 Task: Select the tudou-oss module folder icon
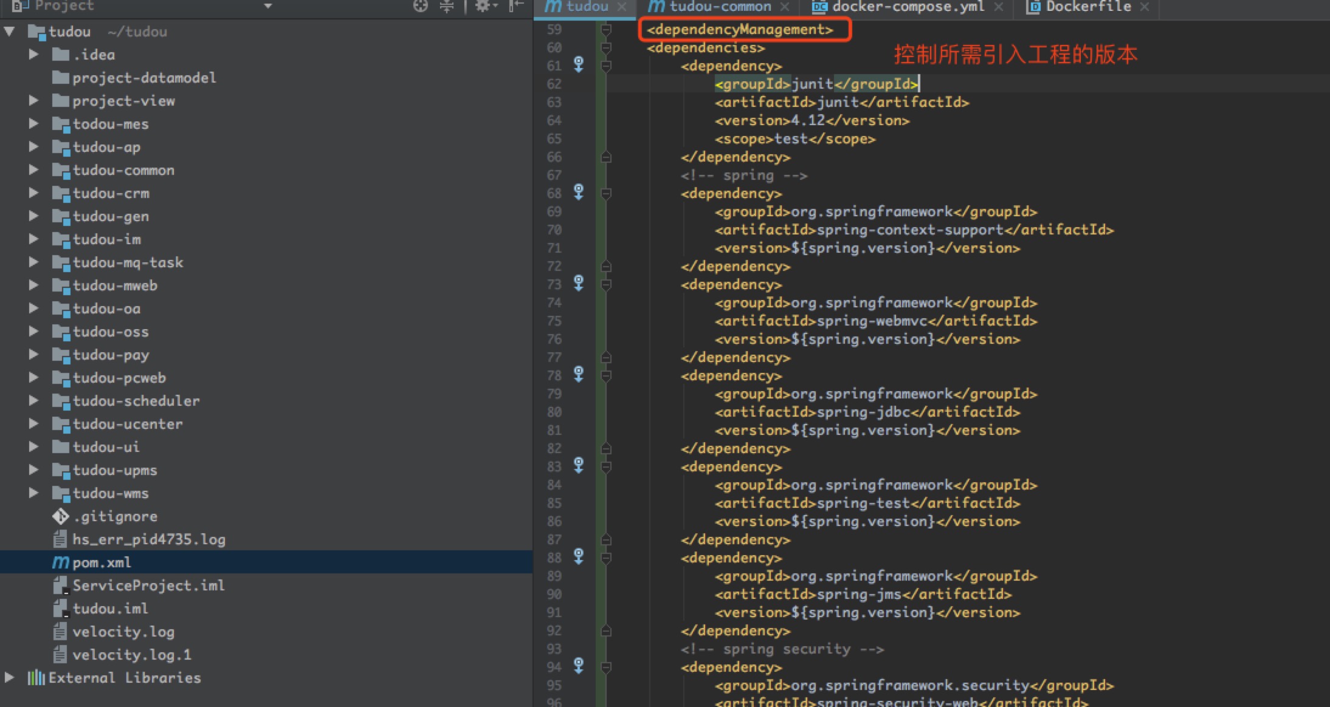click(61, 332)
